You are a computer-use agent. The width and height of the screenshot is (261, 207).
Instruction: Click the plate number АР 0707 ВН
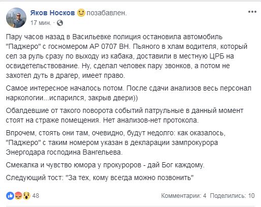point(109,46)
